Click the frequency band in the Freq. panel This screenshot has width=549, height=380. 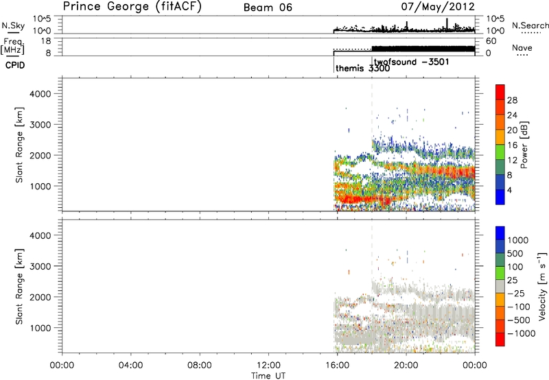click(x=423, y=49)
